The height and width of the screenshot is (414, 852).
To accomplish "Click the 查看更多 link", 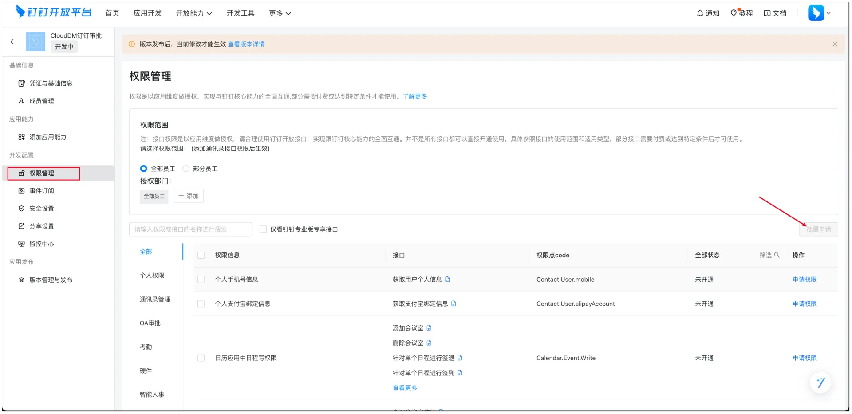I will click(x=405, y=388).
